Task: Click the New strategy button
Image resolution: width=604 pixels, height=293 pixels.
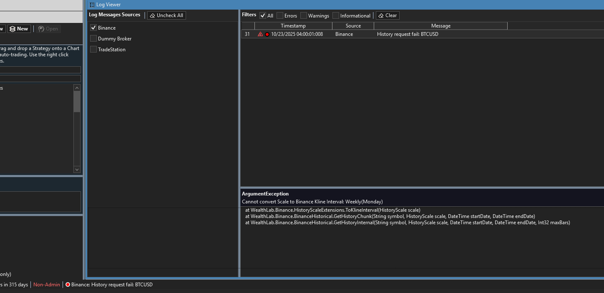Action: point(19,29)
